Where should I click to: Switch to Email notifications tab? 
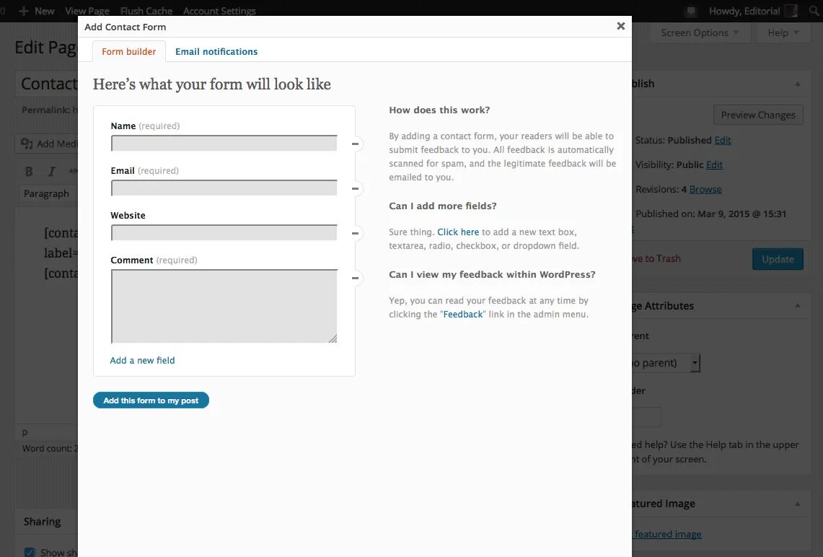(216, 51)
